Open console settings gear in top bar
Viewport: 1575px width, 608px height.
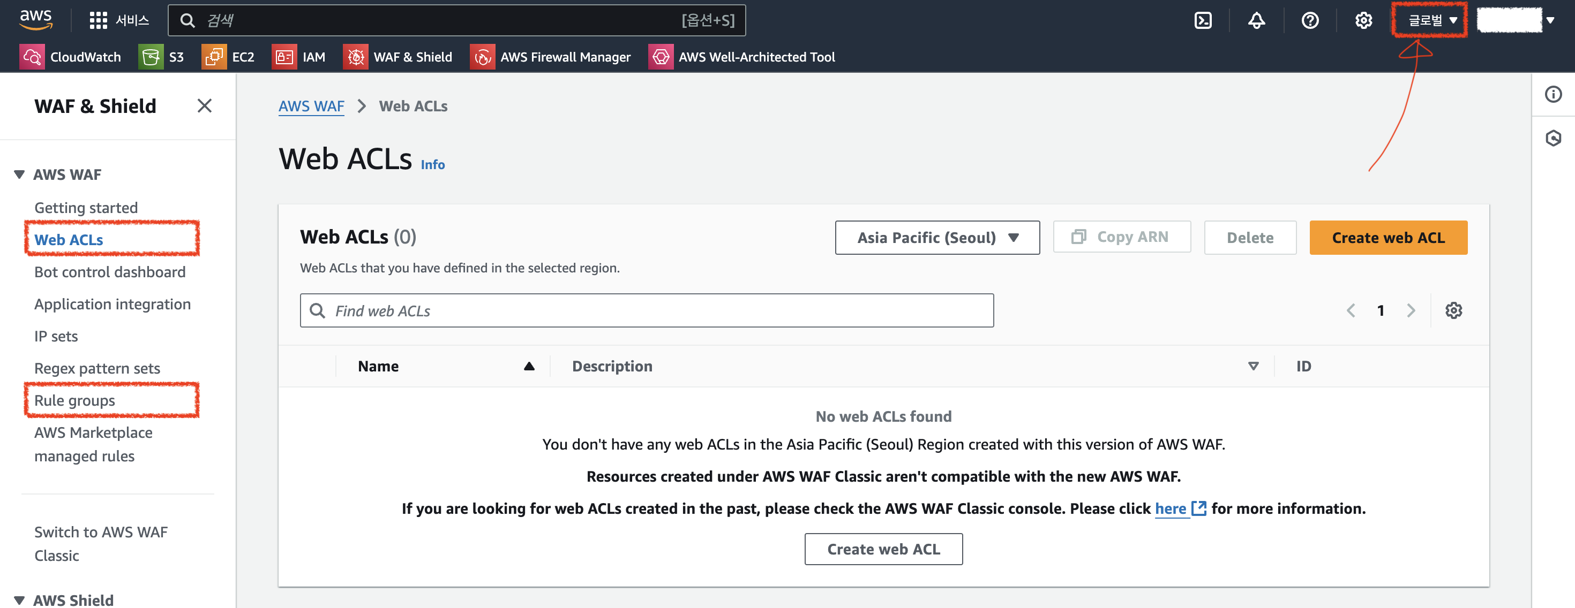(1363, 21)
